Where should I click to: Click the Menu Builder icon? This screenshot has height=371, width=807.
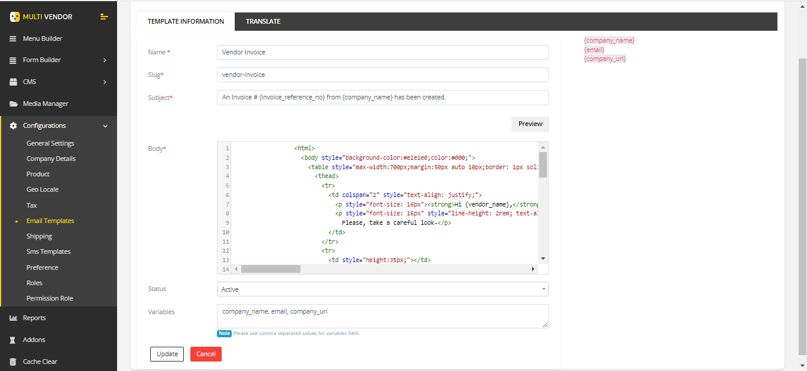[x=13, y=38]
